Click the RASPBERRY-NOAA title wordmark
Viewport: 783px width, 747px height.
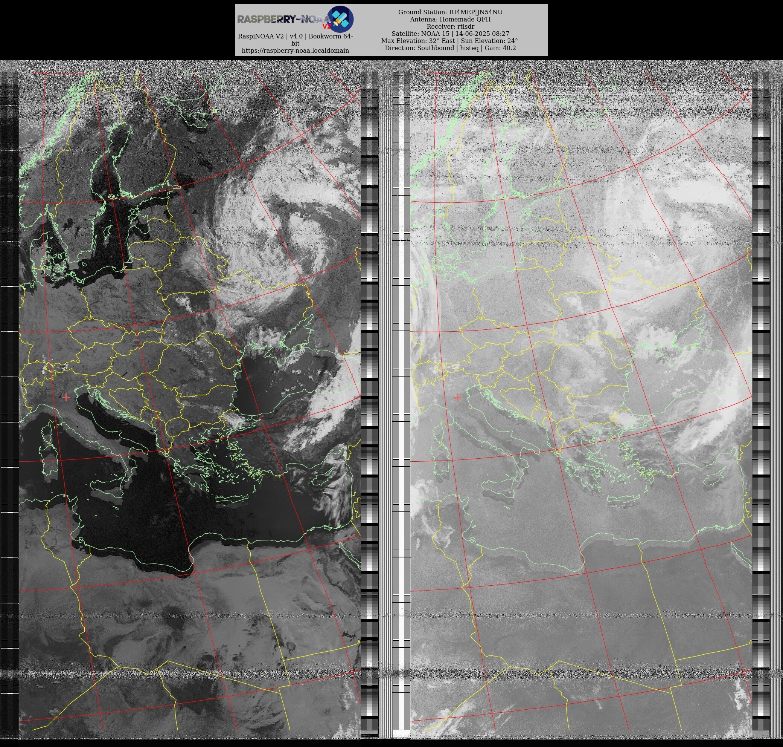[x=284, y=20]
